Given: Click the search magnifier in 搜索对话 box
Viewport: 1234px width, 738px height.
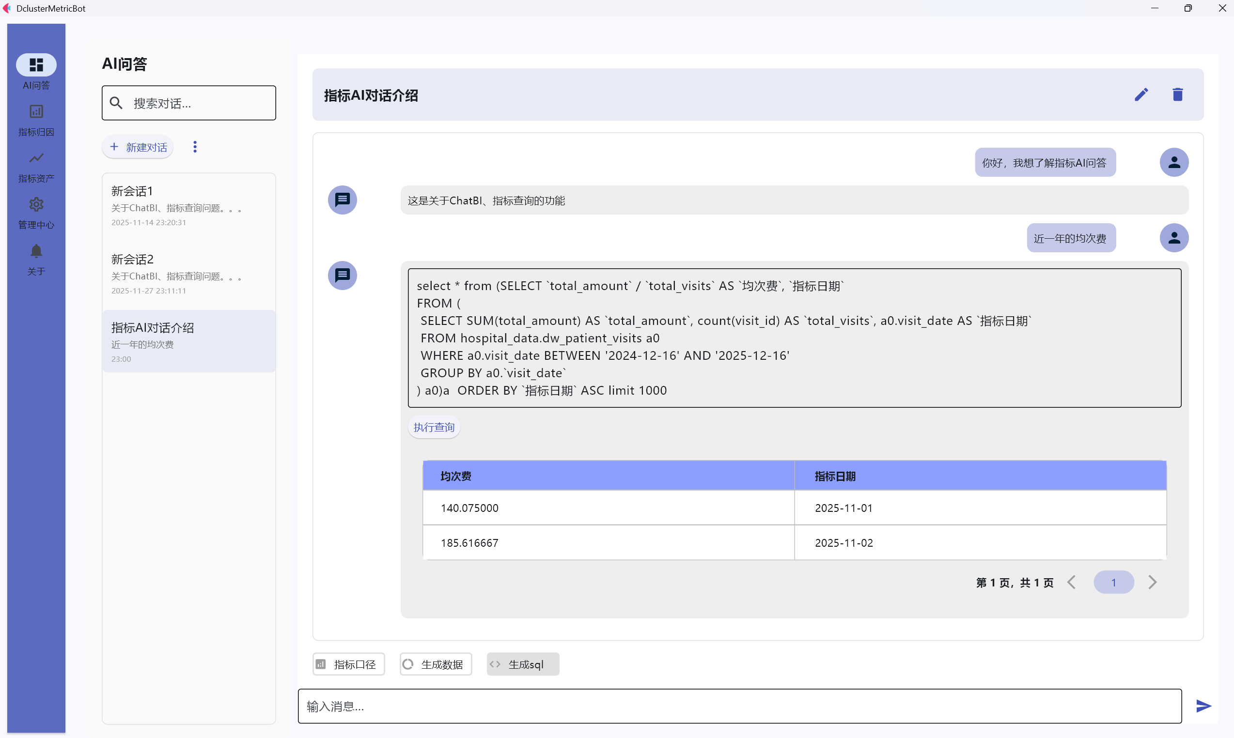Looking at the screenshot, I should point(116,103).
